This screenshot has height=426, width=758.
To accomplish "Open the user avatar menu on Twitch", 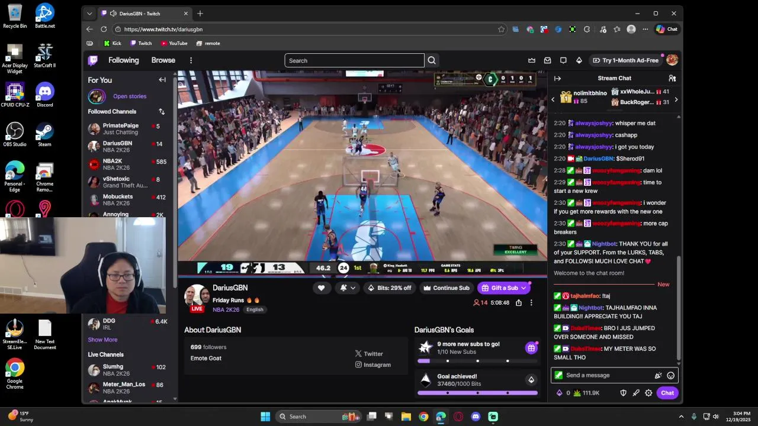I will tap(672, 60).
